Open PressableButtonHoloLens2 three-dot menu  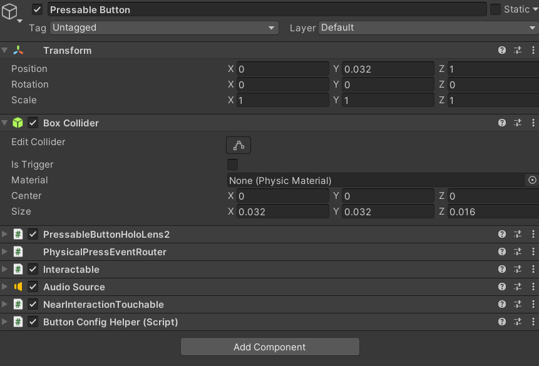point(533,234)
